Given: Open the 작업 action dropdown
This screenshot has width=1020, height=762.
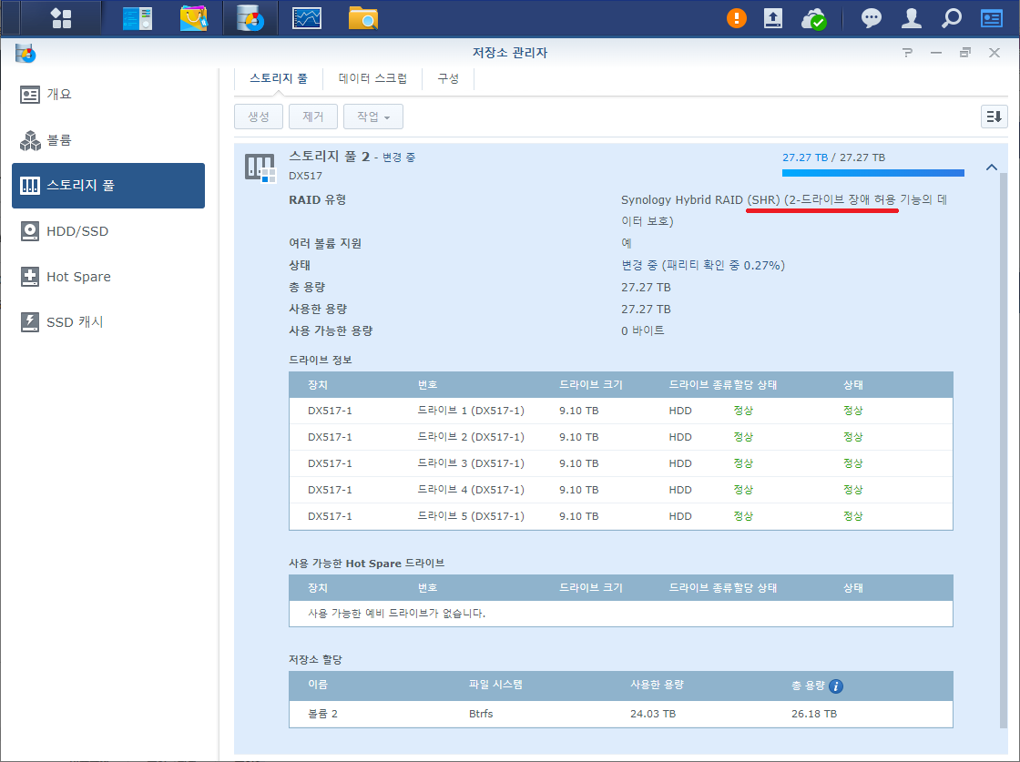Looking at the screenshot, I should (x=373, y=117).
